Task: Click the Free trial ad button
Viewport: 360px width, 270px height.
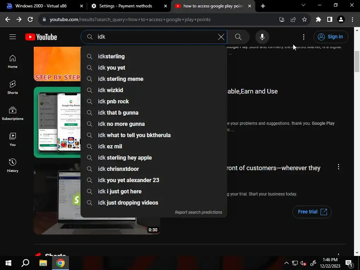Action: pos(312,212)
